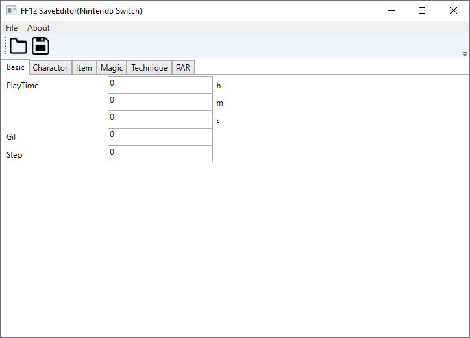Image resolution: width=470 pixels, height=338 pixels.
Task: Click the FF12 SaveEditor title bar app icon
Action: (x=11, y=11)
